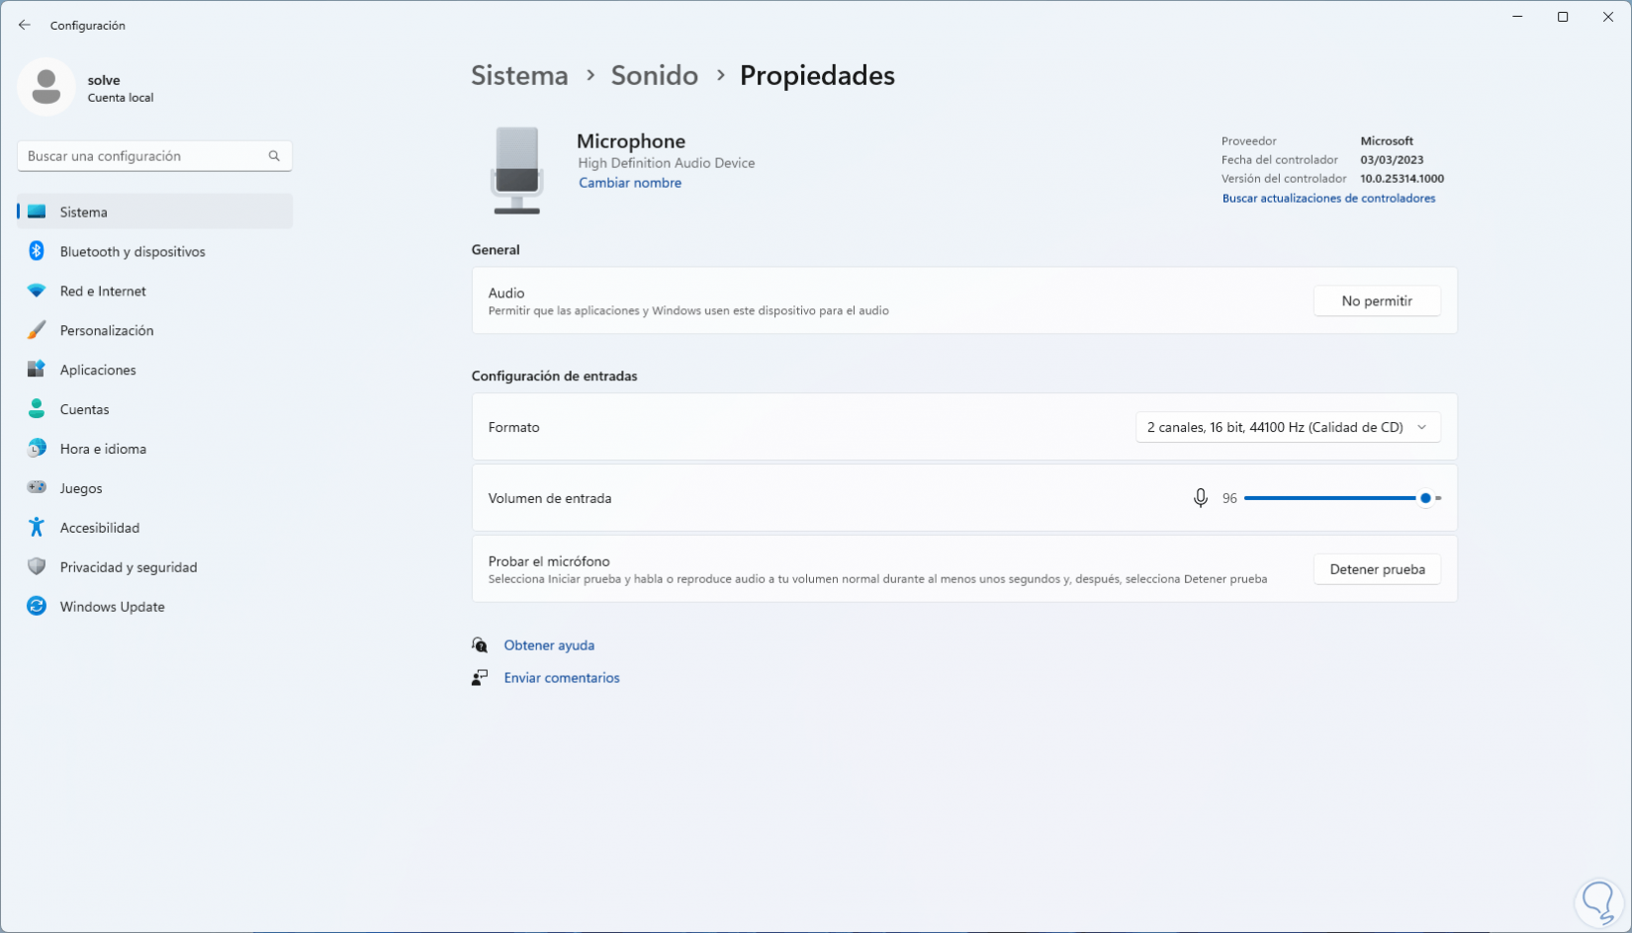Click the Windows Update sync icon
The height and width of the screenshot is (933, 1632).
[37, 607]
